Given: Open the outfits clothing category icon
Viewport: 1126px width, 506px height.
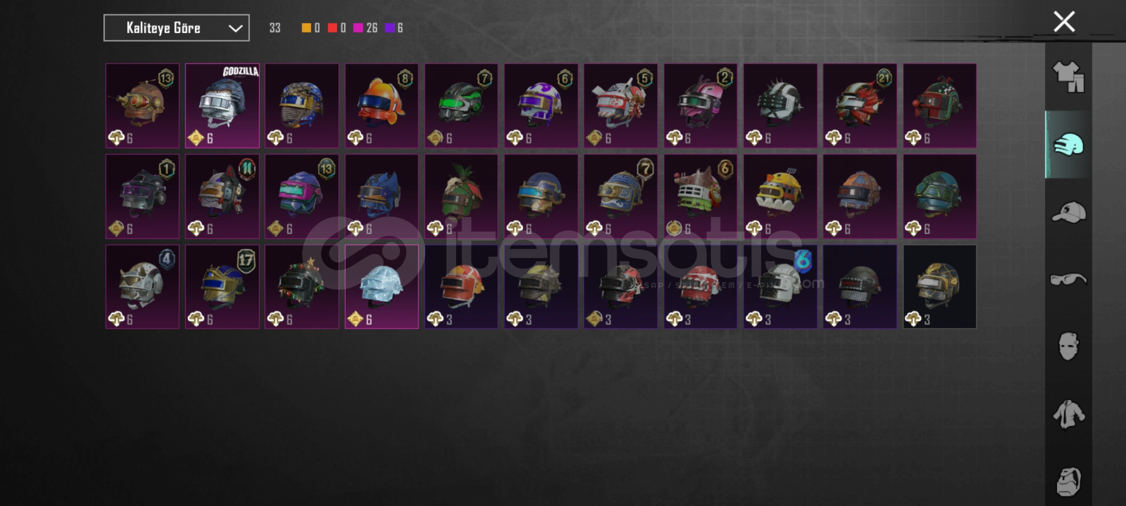Looking at the screenshot, I should (x=1068, y=77).
